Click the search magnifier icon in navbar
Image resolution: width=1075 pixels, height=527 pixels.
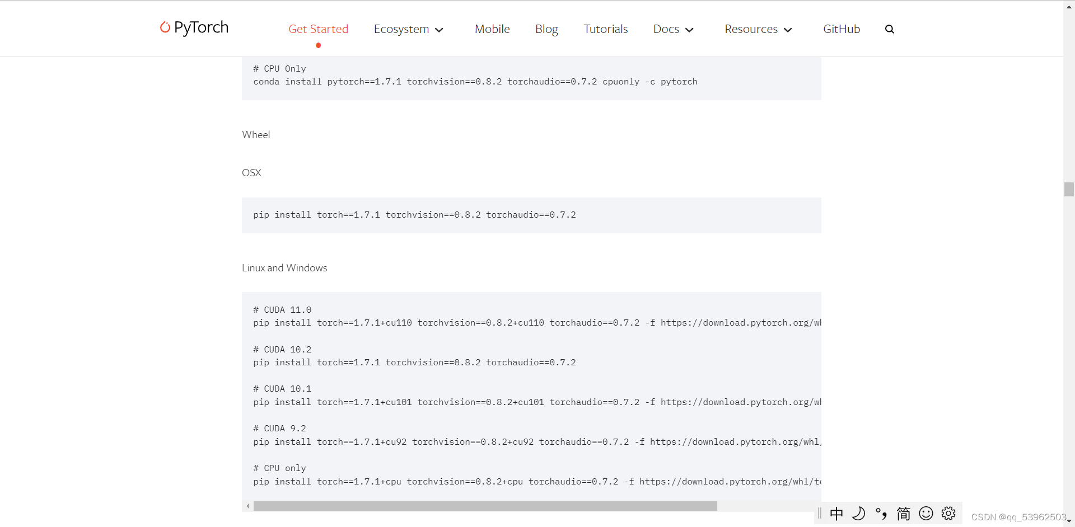pos(889,29)
